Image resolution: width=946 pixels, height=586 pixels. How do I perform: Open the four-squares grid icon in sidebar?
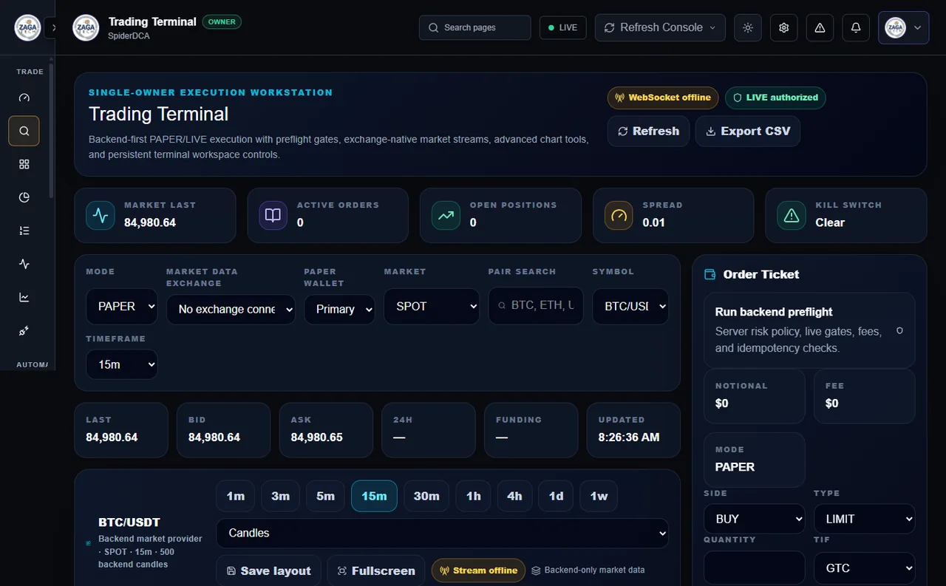[24, 164]
